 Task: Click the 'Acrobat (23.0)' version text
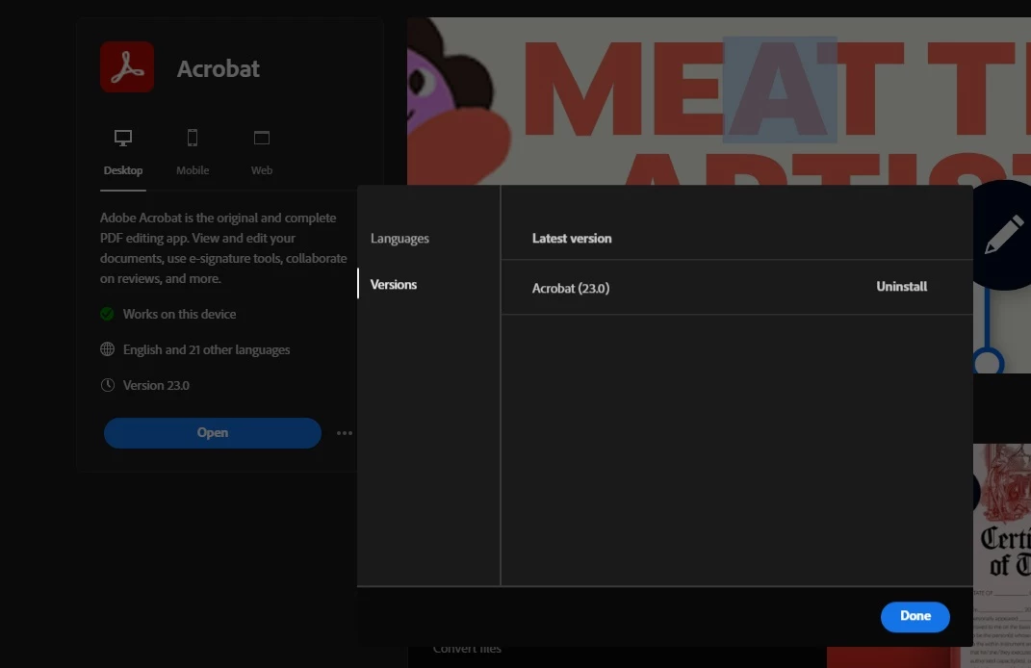pyautogui.click(x=571, y=289)
